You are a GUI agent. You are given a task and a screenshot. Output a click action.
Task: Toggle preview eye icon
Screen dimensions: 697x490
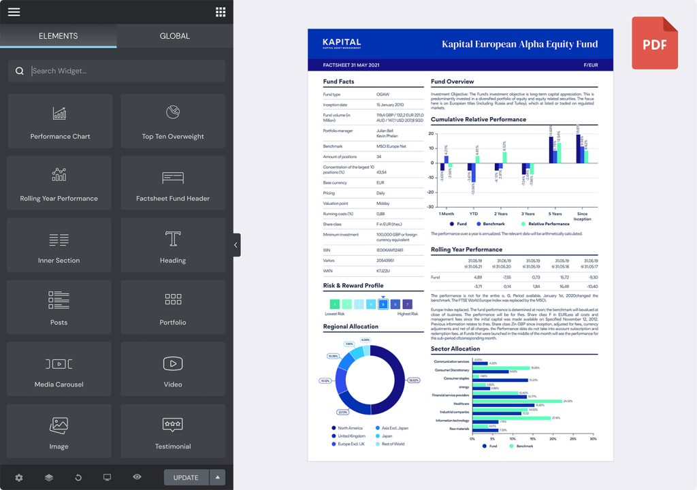(x=137, y=476)
